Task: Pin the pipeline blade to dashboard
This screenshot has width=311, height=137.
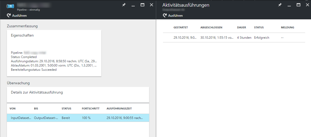Action: (x=124, y=5)
